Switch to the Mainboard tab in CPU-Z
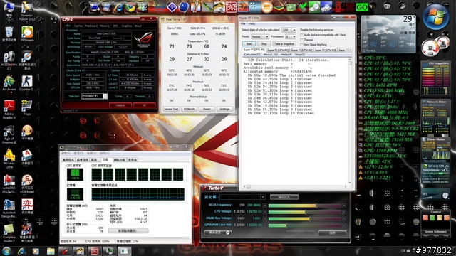 tap(91, 26)
